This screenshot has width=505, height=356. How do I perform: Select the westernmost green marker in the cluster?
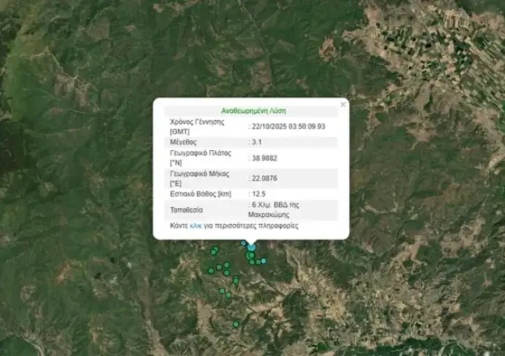pos(211,270)
